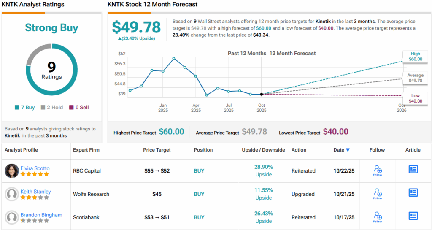This screenshot has height=230, width=432.
Task: Follow analyst Elvira Scotto
Action: tap(378, 170)
